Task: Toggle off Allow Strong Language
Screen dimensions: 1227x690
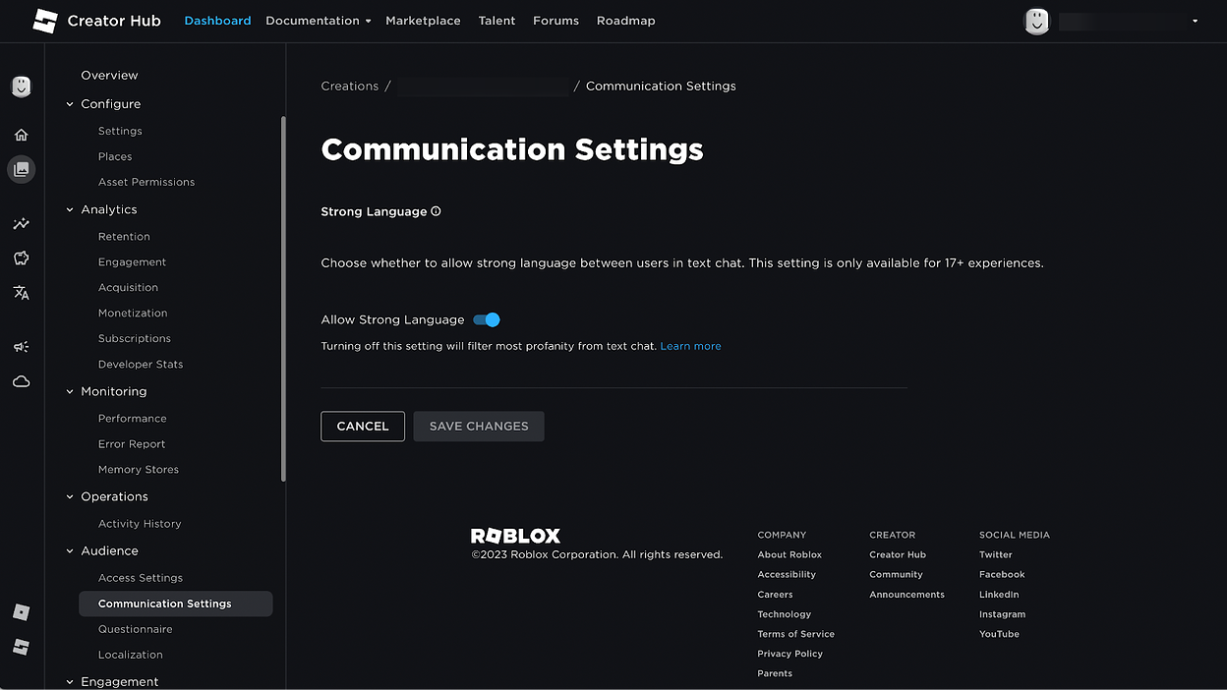Action: pyautogui.click(x=486, y=319)
